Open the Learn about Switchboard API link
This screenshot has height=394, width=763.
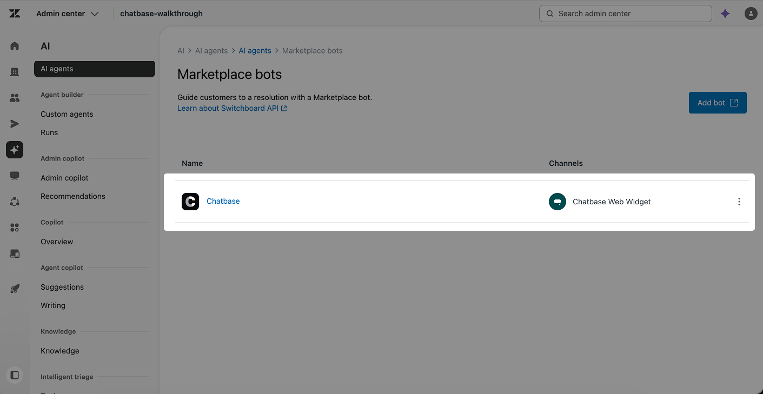pos(232,108)
